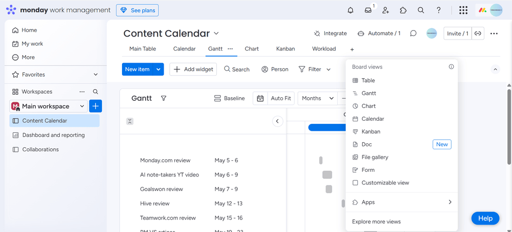The image size is (512, 232).
Task: Open the inbox tray icon
Action: [x=368, y=10]
